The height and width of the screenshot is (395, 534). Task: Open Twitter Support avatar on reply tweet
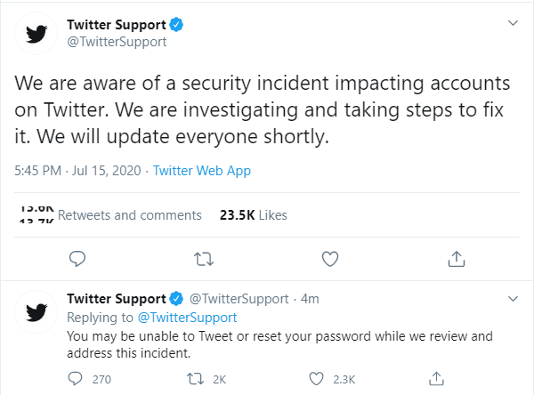point(36,311)
